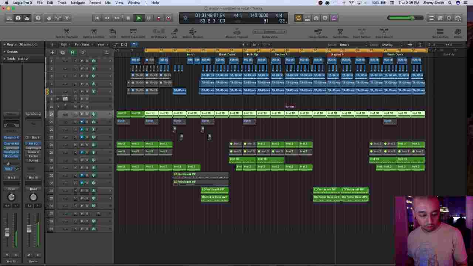This screenshot has width=473, height=266.
Task: Open the Navigate menu in the menu bar
Action: [78, 3]
